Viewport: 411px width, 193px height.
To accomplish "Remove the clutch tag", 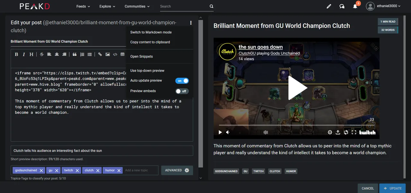I will 98,171.
